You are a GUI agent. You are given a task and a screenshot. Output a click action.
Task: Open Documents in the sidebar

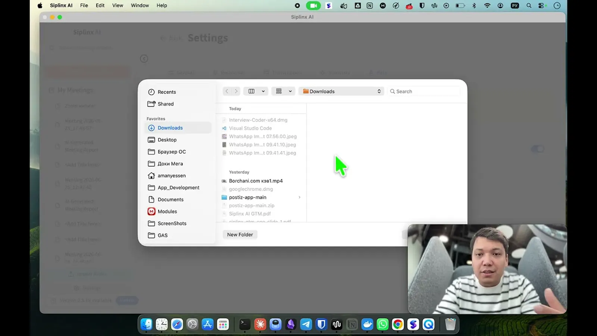coord(166,199)
